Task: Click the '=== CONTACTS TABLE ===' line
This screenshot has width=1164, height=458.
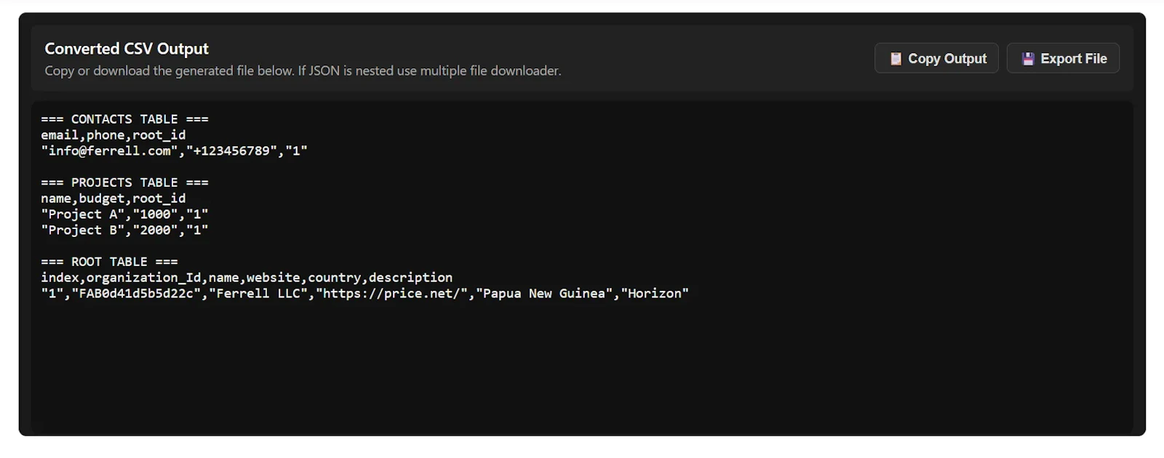Action: click(x=124, y=118)
